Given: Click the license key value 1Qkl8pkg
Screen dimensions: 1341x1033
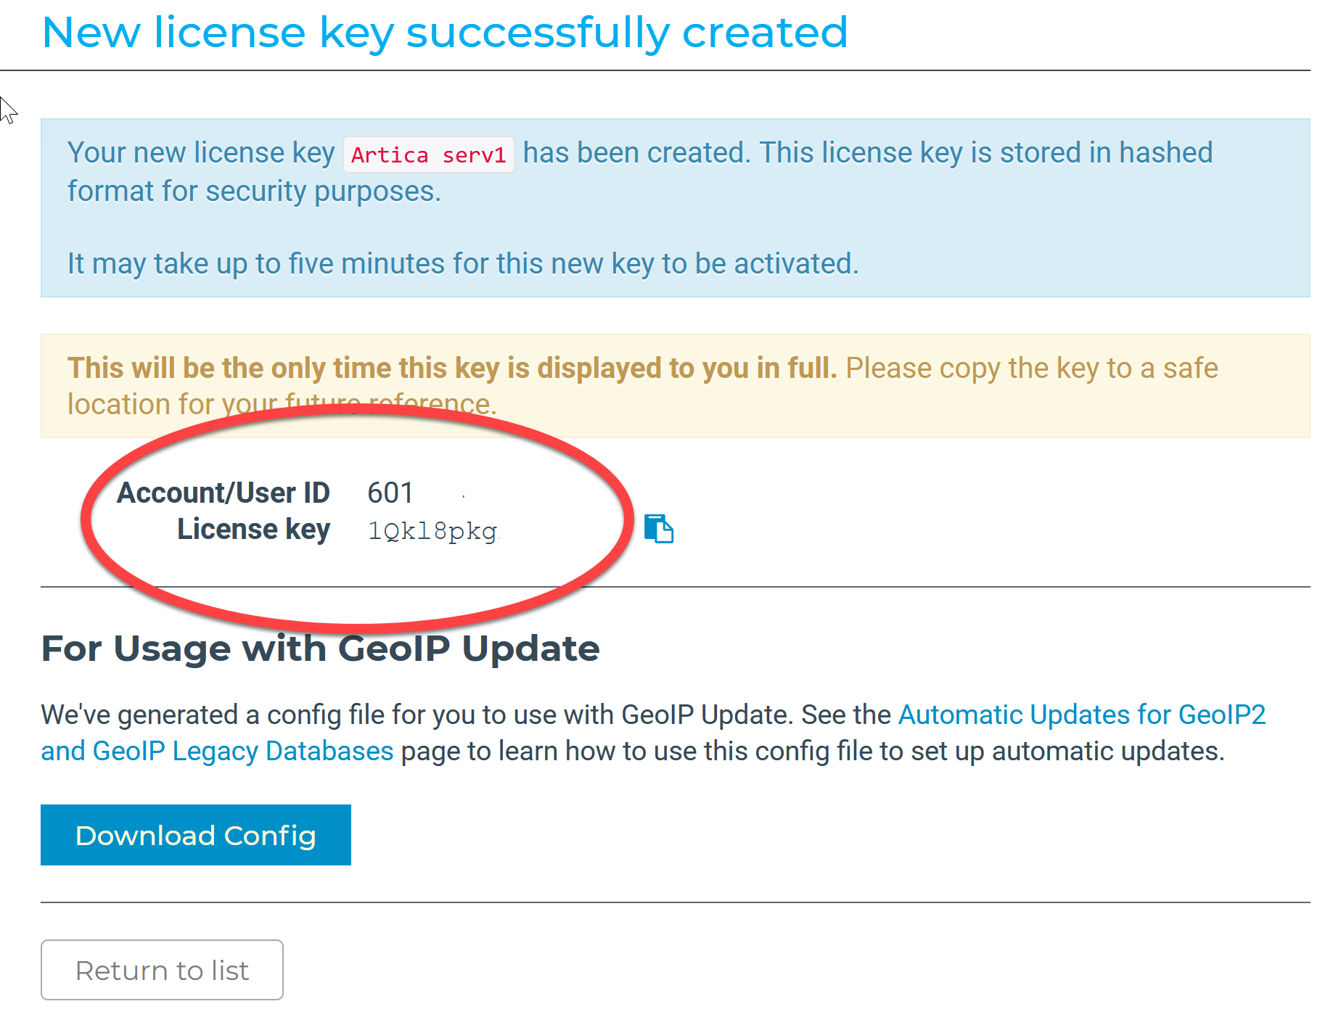Looking at the screenshot, I should click(x=432, y=531).
